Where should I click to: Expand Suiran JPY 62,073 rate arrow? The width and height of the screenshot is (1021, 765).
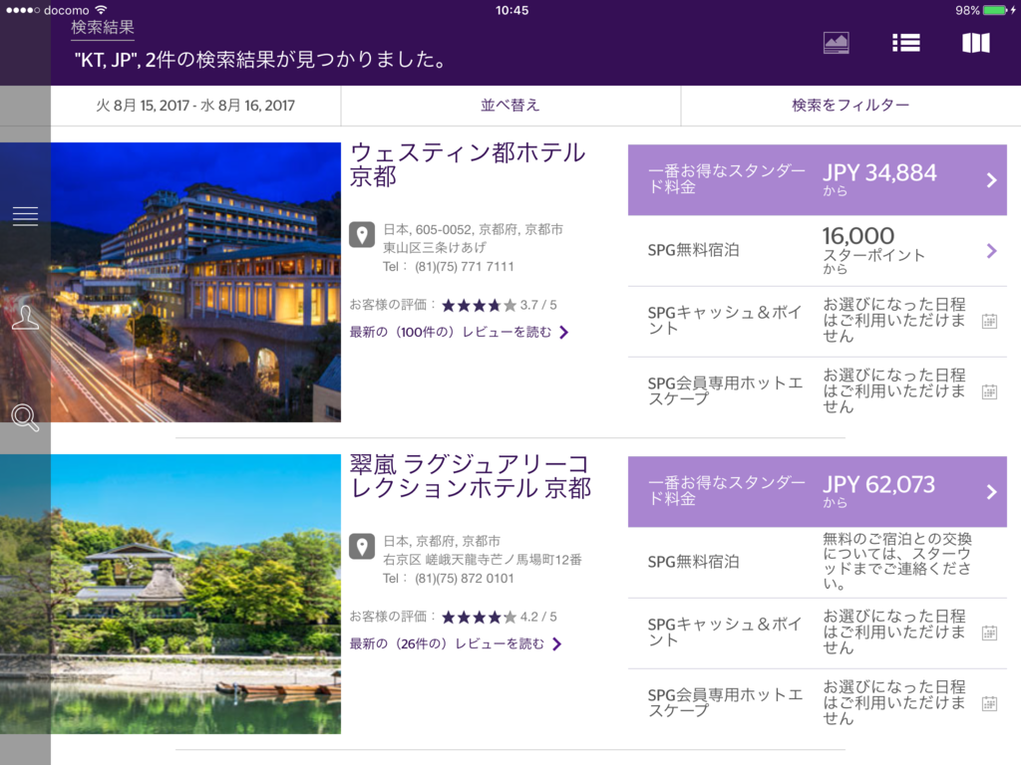tap(992, 492)
